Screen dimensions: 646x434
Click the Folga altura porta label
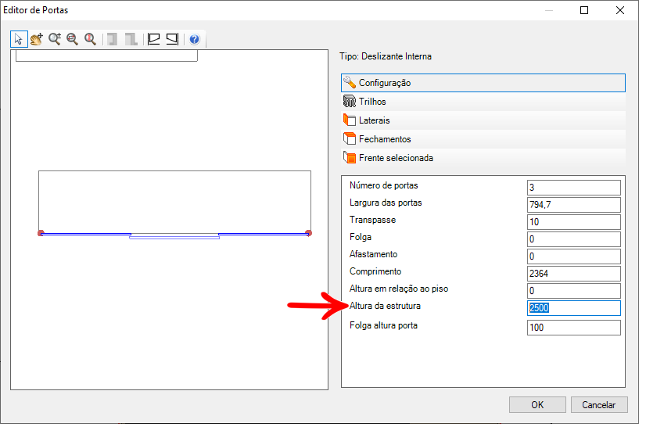(x=383, y=325)
